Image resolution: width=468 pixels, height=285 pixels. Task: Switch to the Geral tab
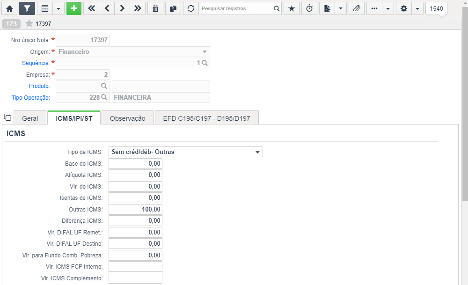(x=30, y=118)
